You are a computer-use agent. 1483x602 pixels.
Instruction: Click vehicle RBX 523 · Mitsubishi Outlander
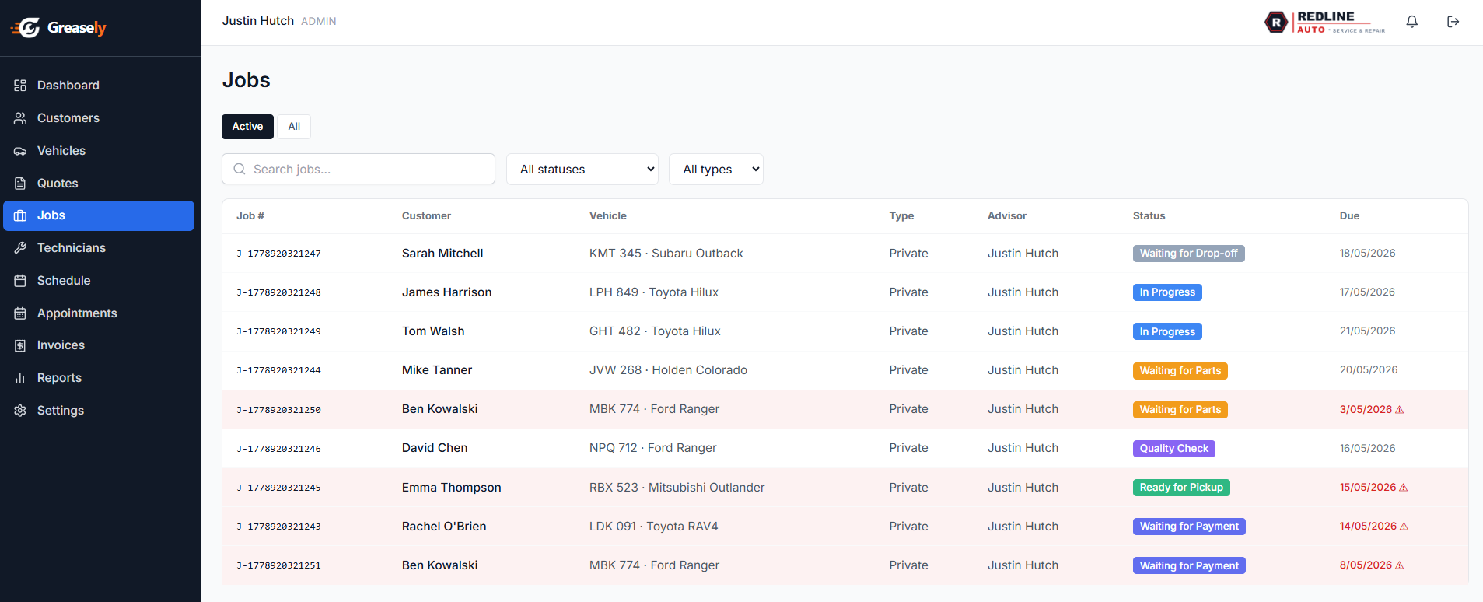pos(677,488)
